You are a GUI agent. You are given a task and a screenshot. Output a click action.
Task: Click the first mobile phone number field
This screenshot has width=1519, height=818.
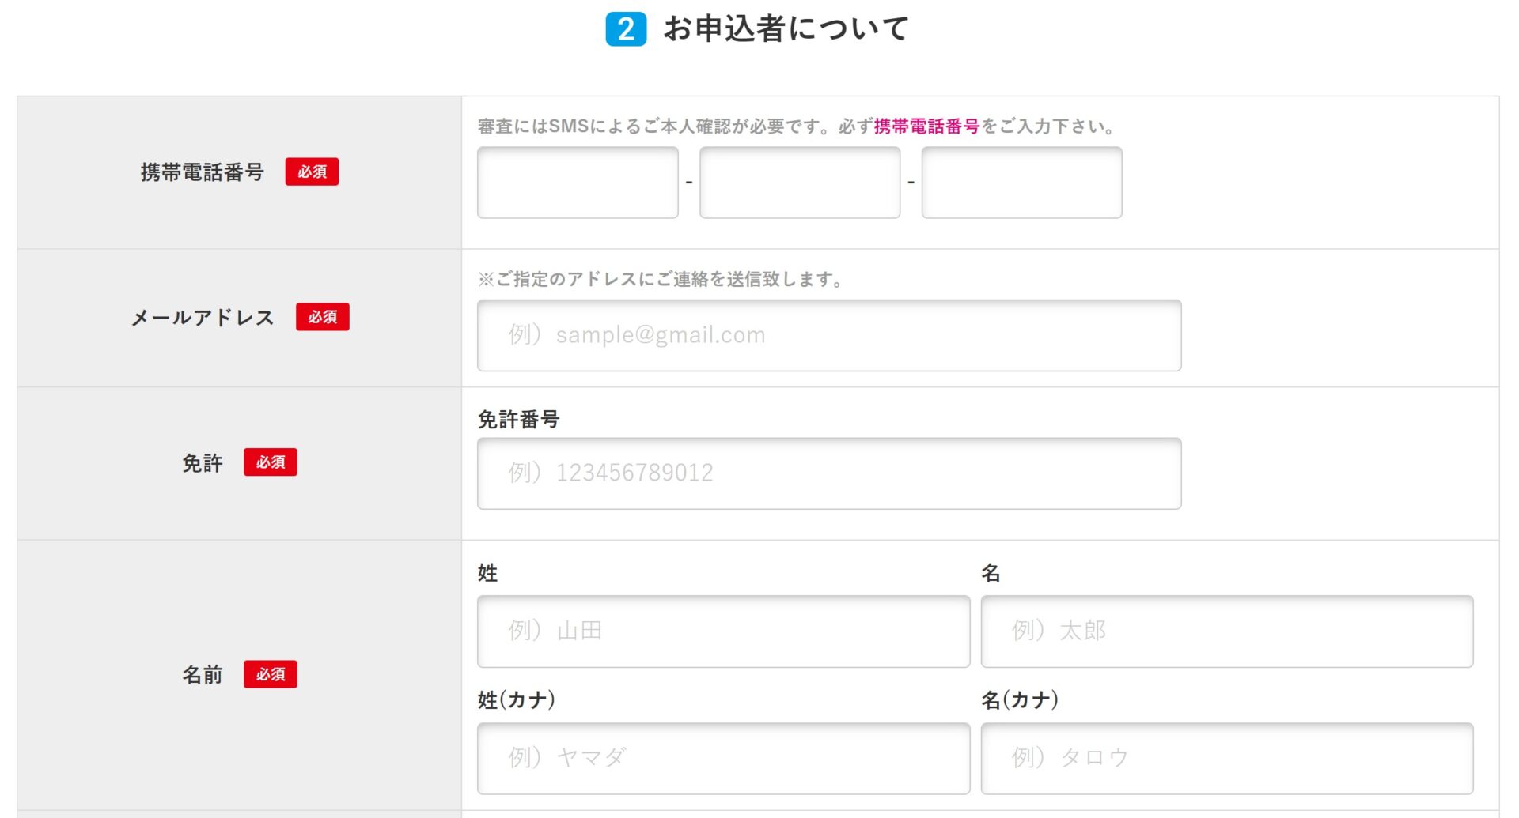click(x=578, y=183)
